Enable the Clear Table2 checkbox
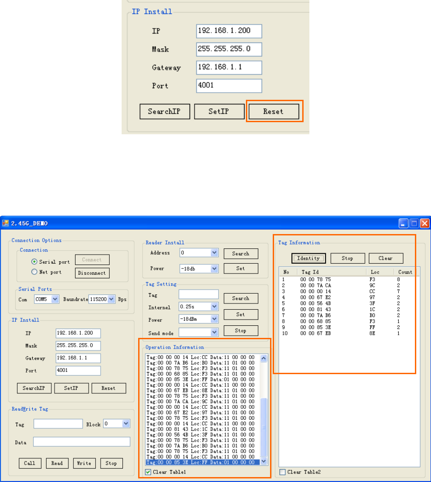The image size is (431, 482). (283, 472)
